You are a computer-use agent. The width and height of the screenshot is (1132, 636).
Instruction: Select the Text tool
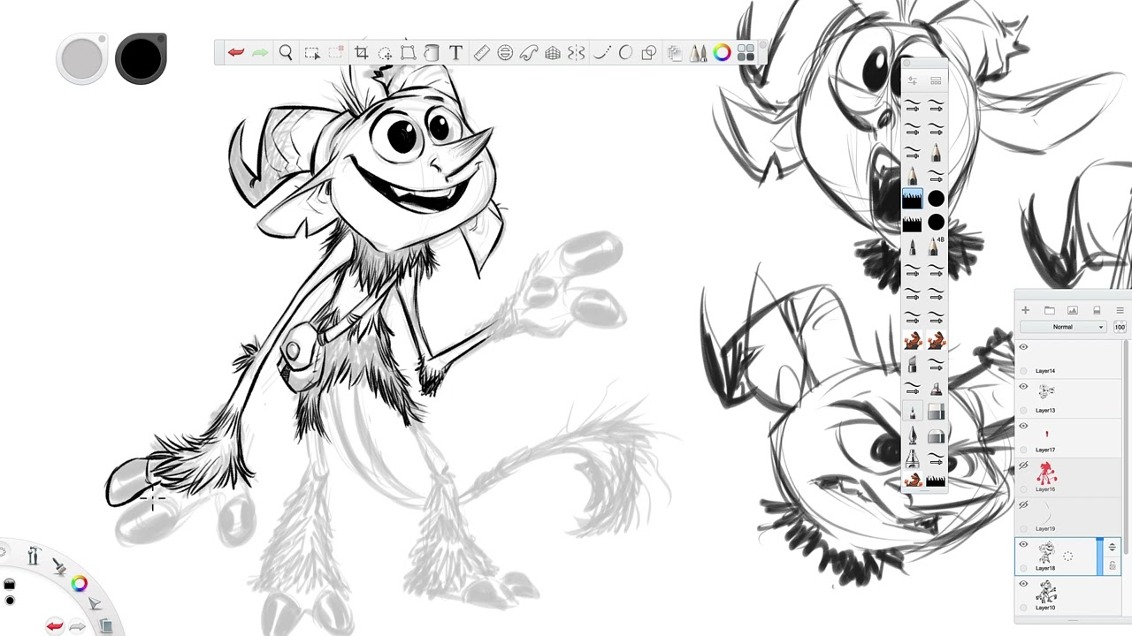pyautogui.click(x=455, y=53)
